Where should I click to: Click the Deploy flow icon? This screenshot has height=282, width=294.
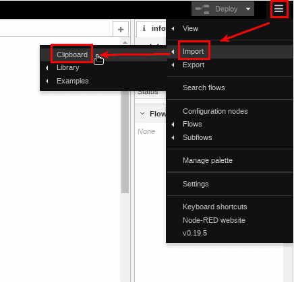[202, 9]
